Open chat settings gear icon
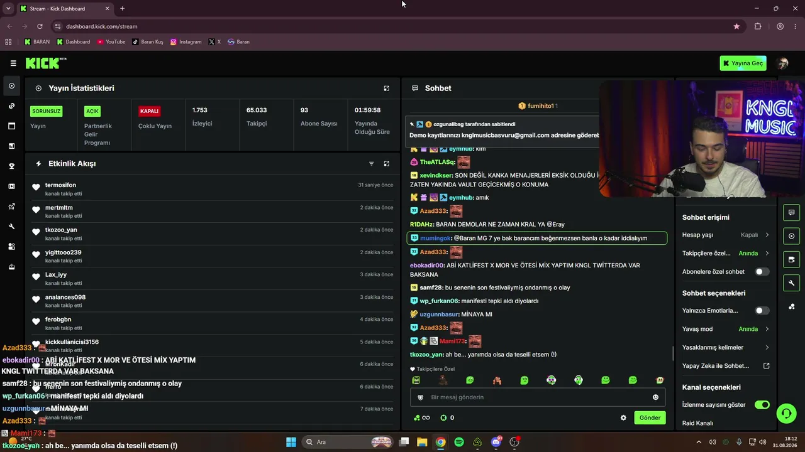805x452 pixels. pos(623,418)
